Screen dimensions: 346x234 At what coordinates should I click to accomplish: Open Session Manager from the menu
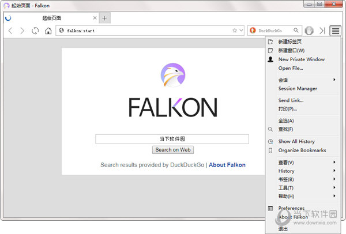pos(303,88)
